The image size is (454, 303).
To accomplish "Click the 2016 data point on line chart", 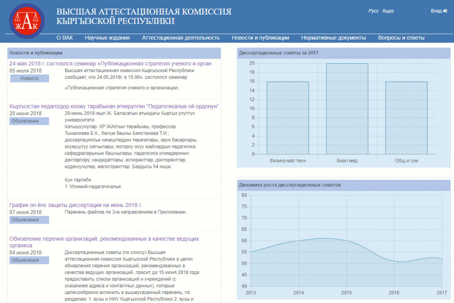I will pos(394,261).
